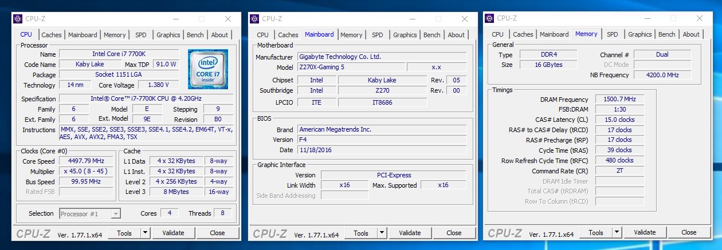Click the CPU-Z app icon in Memory window title bar
This screenshot has height=250, width=722.
pyautogui.click(x=489, y=18)
